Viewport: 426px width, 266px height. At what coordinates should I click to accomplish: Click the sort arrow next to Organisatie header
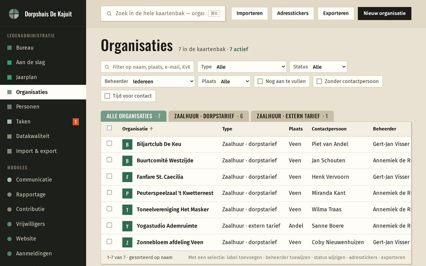click(151, 129)
